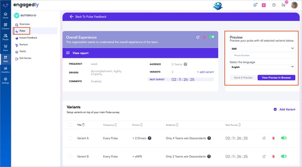Toggle the Variant B enabled switch
Image resolution: width=302 pixels, height=167 pixels.
click(284, 156)
